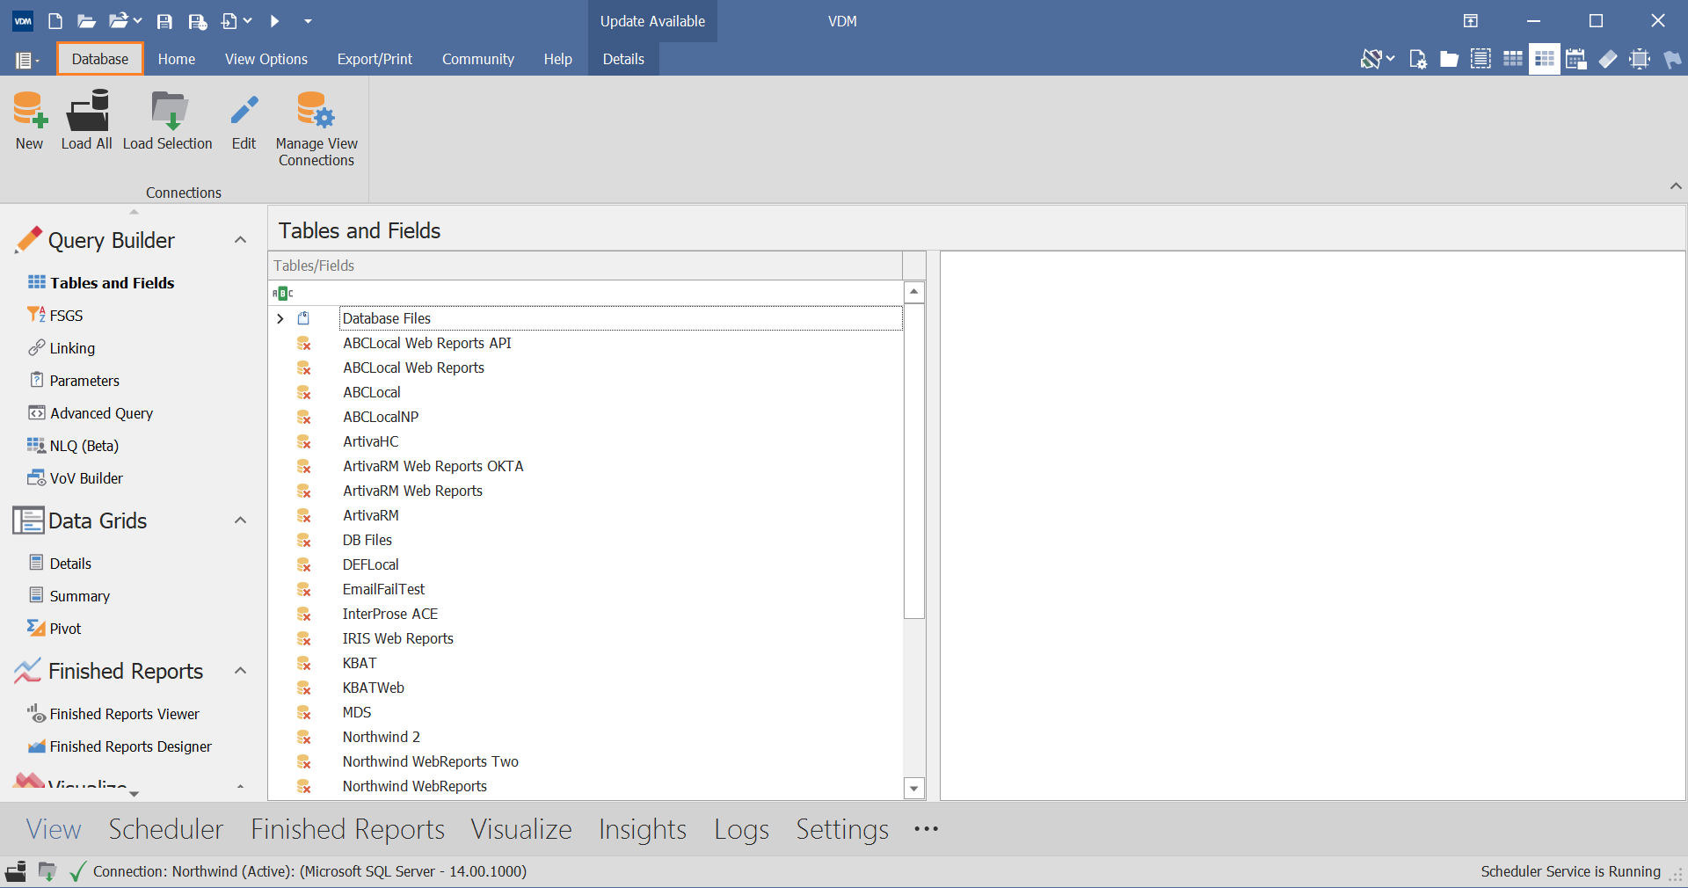
Task: Open the View Options ribbon tab
Action: coord(266,59)
